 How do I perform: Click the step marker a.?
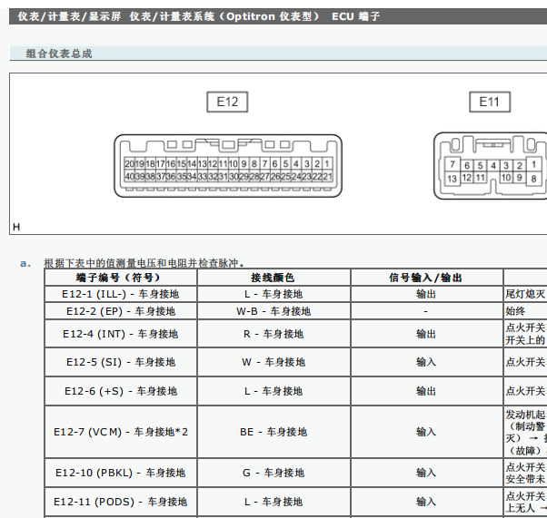[x=25, y=263]
